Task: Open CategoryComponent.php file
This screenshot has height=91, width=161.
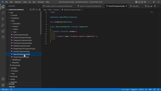Action: [22, 40]
